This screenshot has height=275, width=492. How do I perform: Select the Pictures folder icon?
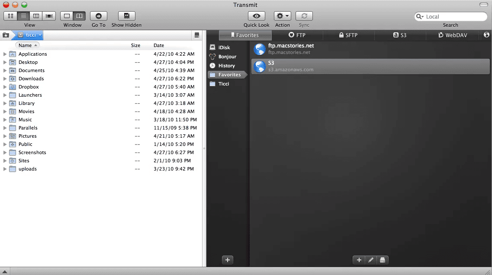13,136
